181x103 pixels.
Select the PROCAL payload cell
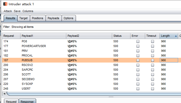pos(27,55)
